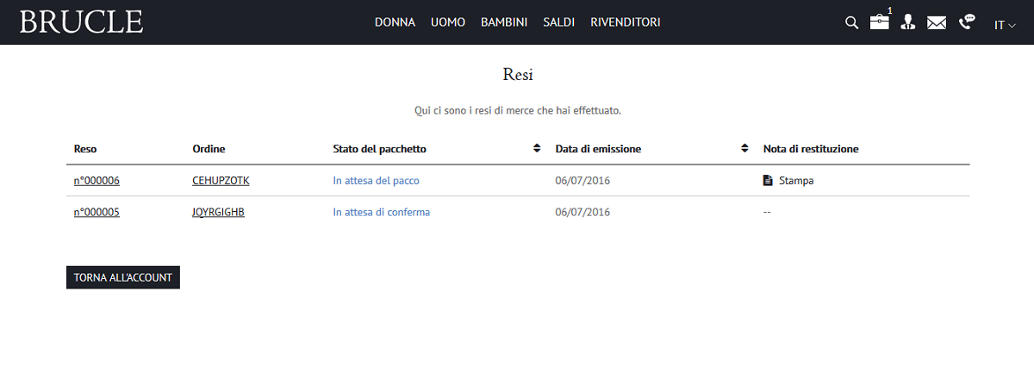The width and height of the screenshot is (1034, 366).
Task: Click the document icon beside Stampa
Action: (768, 181)
